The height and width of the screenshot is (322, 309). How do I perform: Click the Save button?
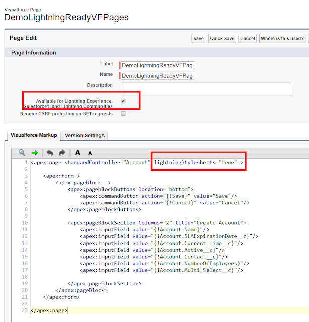tap(198, 38)
